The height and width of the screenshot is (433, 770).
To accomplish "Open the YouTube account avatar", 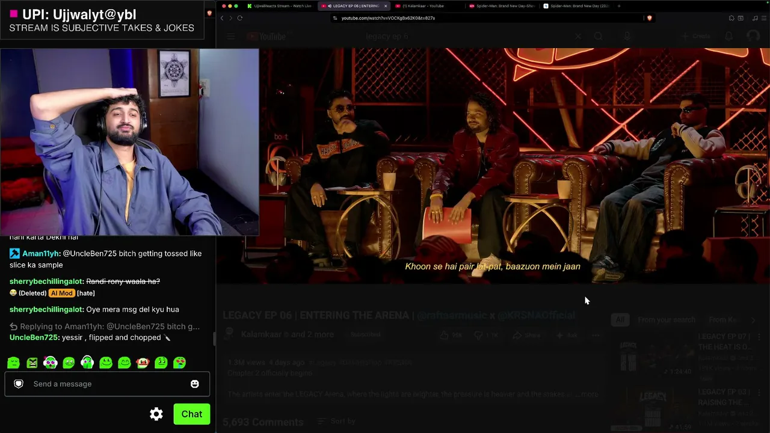I will point(753,37).
